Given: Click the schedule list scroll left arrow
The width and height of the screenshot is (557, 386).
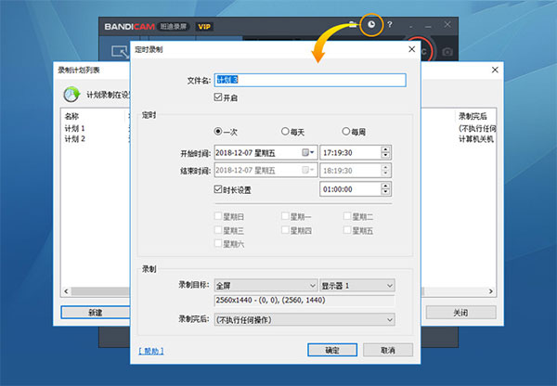Looking at the screenshot, I should click(x=66, y=291).
